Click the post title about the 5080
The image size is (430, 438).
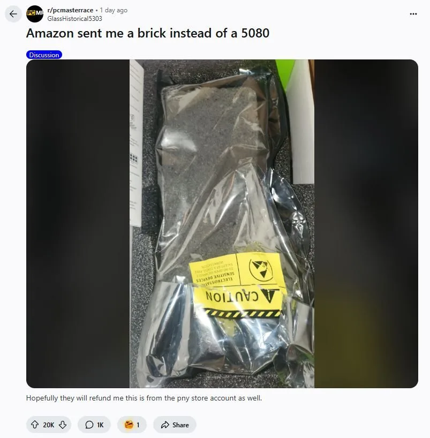[x=148, y=33]
